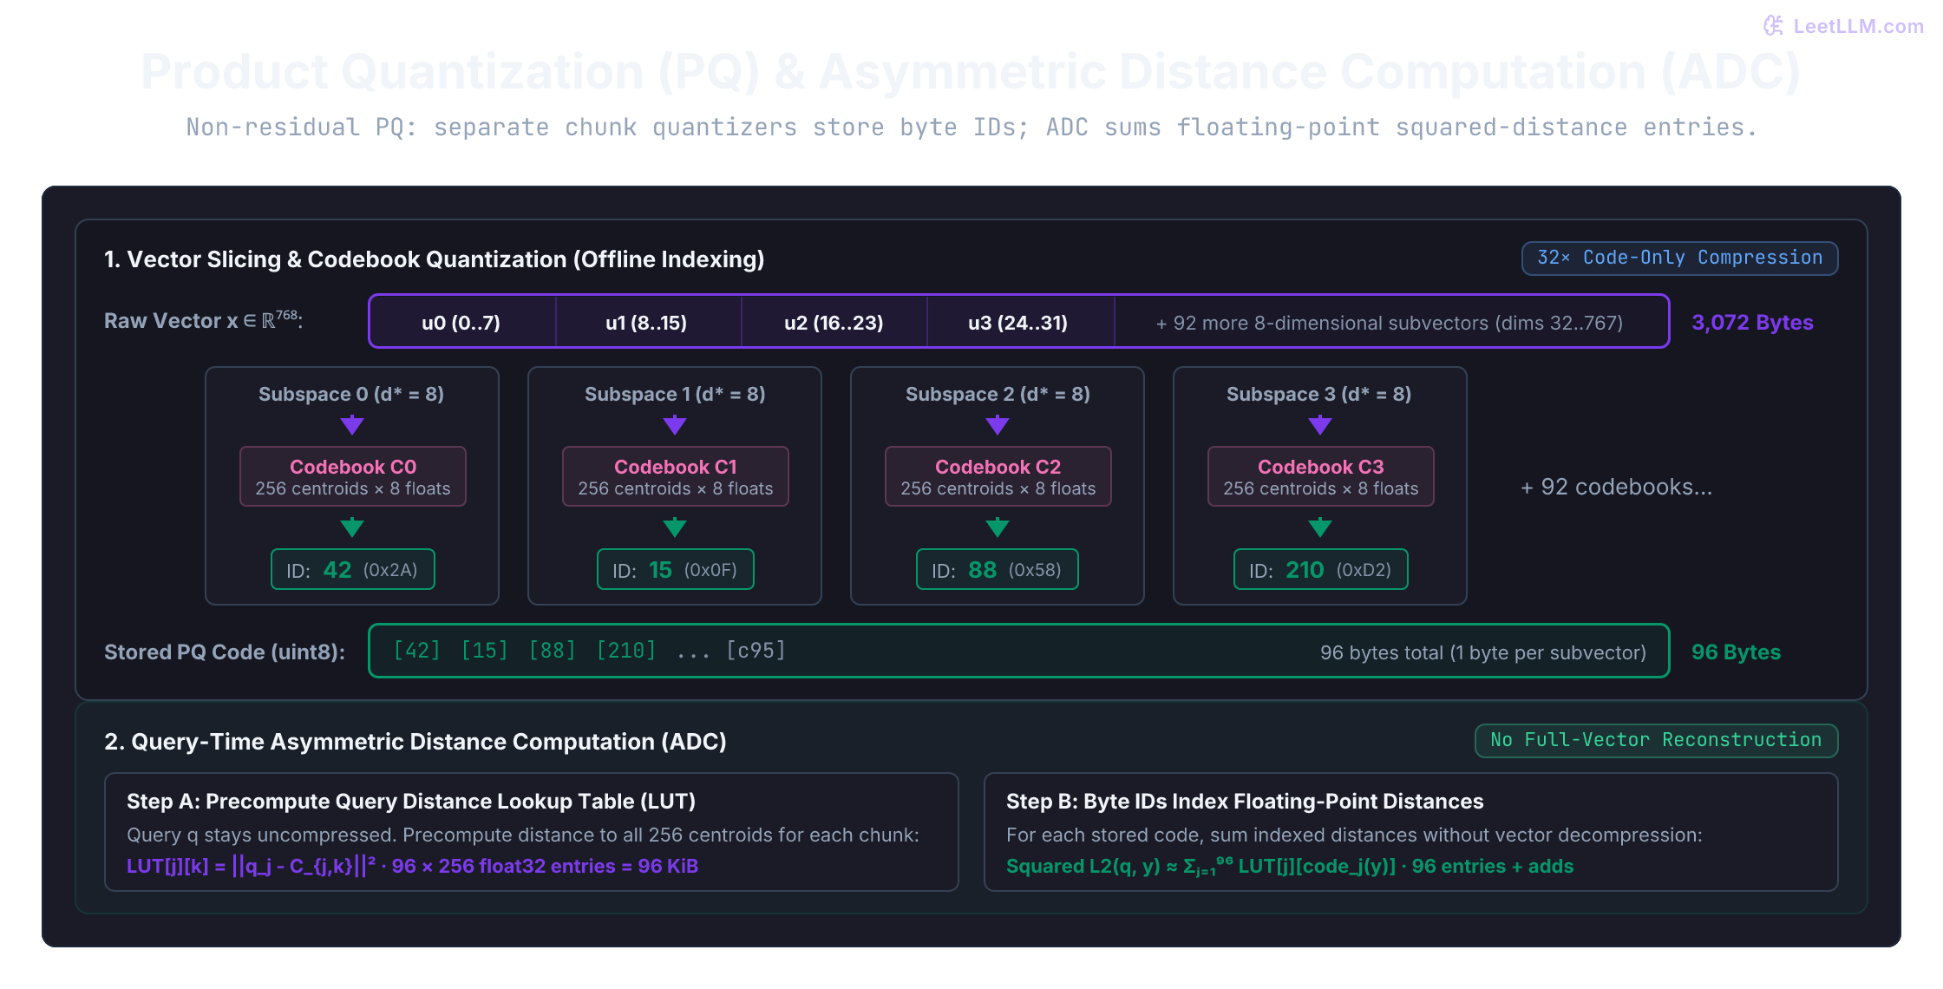Click the Subspace 2 (d* = 8) heading
The width and height of the screenshot is (1943, 989).
pos(998,394)
